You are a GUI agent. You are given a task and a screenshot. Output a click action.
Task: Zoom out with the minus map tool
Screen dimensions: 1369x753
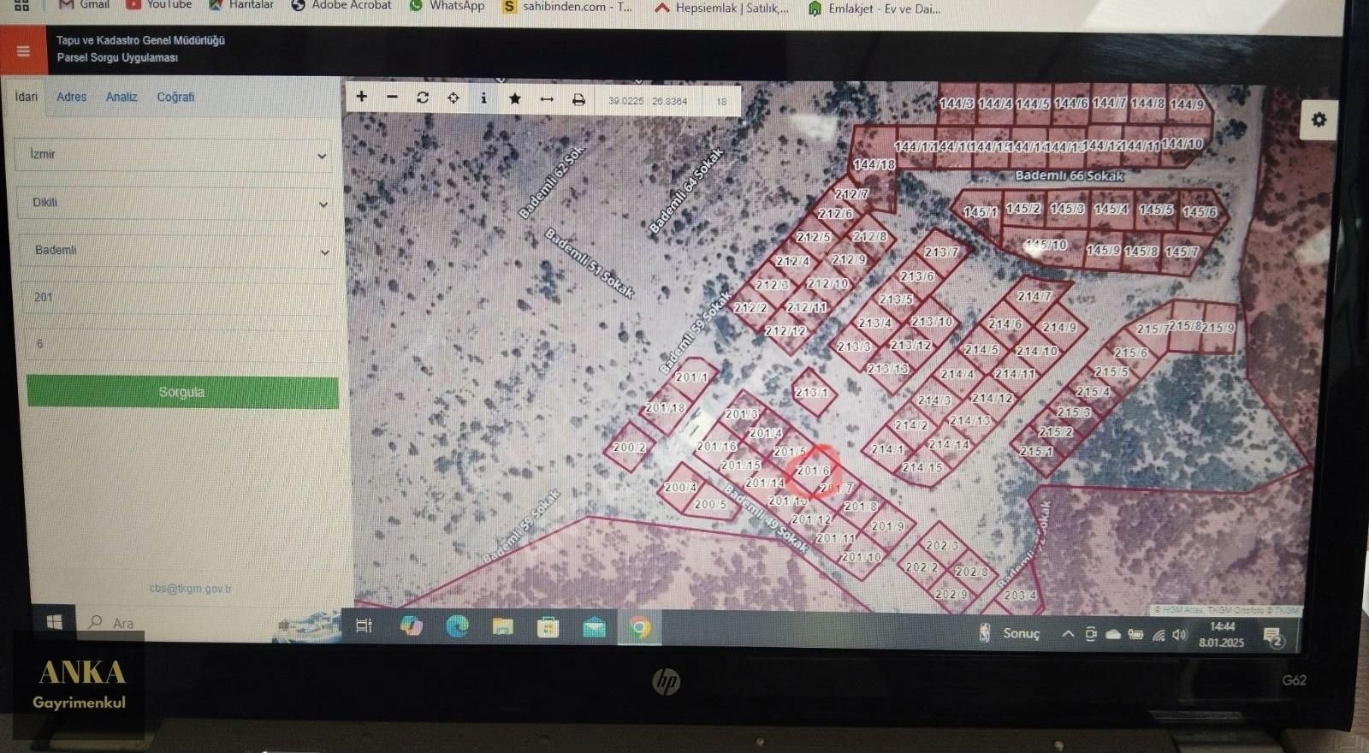[392, 97]
